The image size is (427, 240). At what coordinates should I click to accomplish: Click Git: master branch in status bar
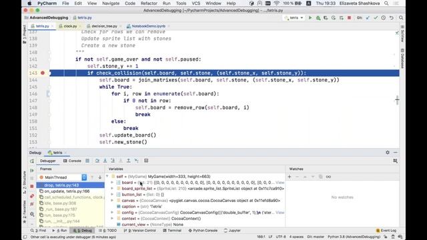click(316, 237)
